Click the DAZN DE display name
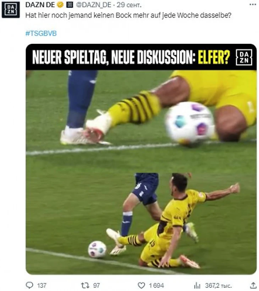The height and width of the screenshot is (291, 259). click(40, 5)
